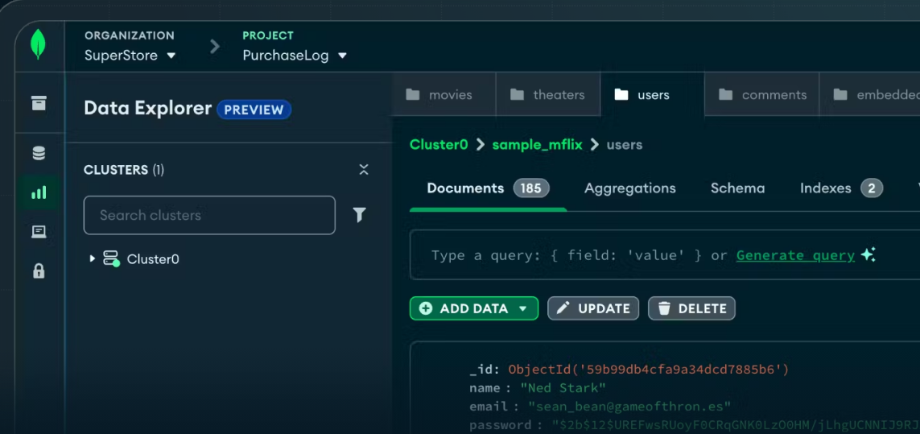Open the Aggregations tab
Image resolution: width=920 pixels, height=434 pixels.
click(x=629, y=188)
